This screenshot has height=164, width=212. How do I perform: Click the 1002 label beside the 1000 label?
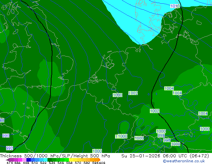[133, 93]
